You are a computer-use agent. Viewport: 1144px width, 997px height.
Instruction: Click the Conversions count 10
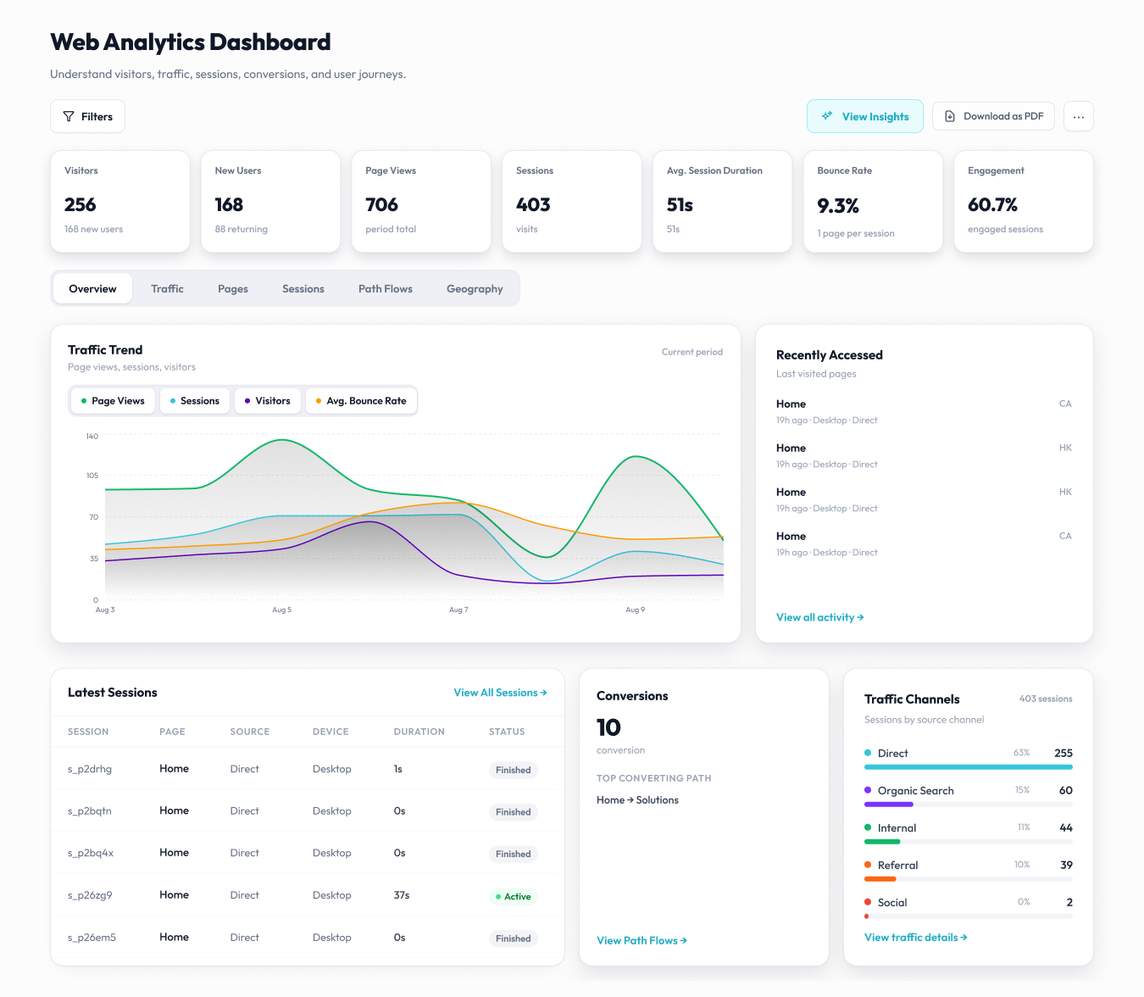pyautogui.click(x=608, y=727)
